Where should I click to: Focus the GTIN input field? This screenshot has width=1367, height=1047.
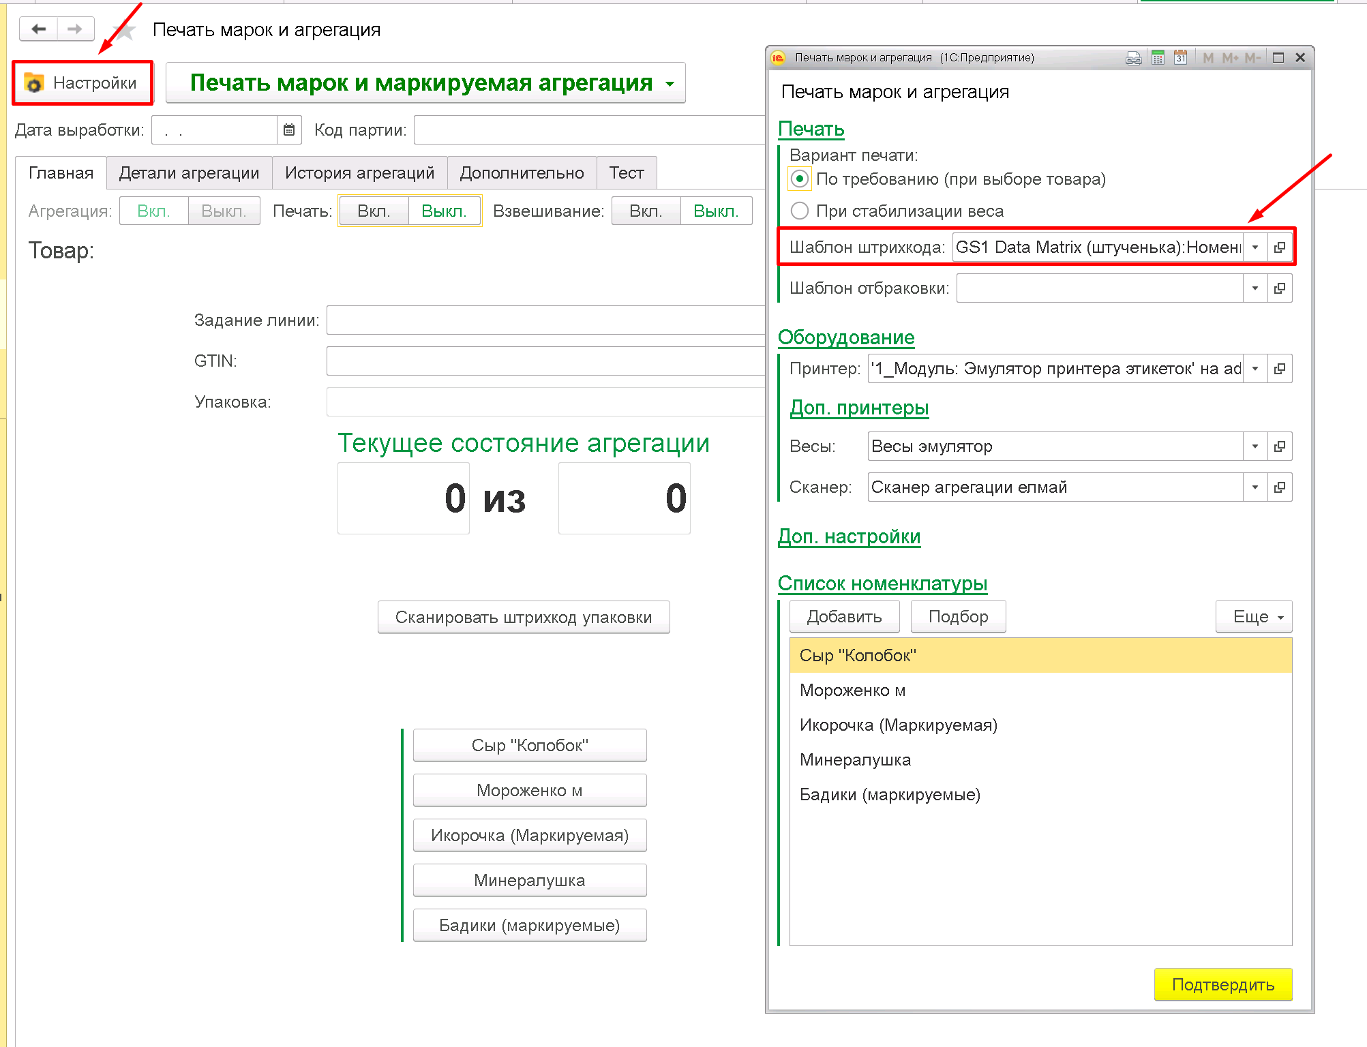pyautogui.click(x=545, y=361)
